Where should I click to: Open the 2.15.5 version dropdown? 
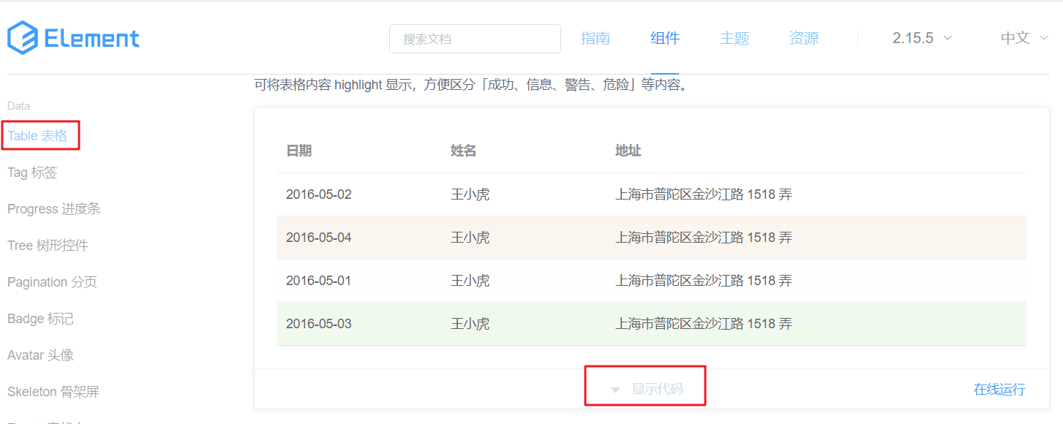pyautogui.click(x=922, y=38)
